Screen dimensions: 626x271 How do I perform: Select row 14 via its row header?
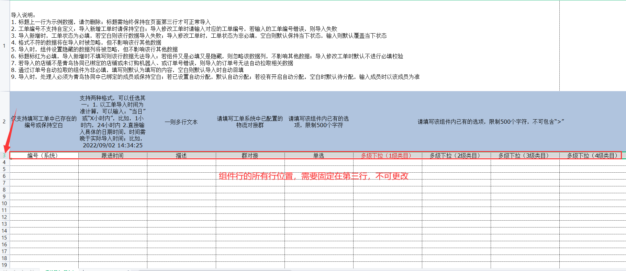4,231
